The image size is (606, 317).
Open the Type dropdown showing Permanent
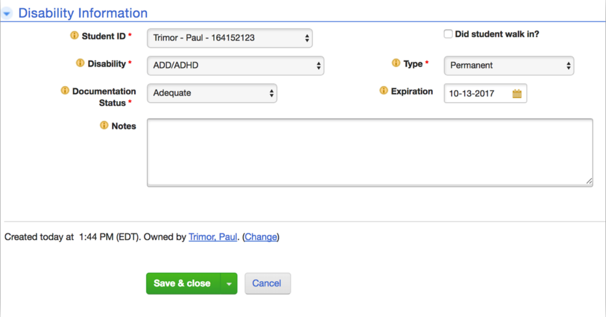(x=509, y=66)
